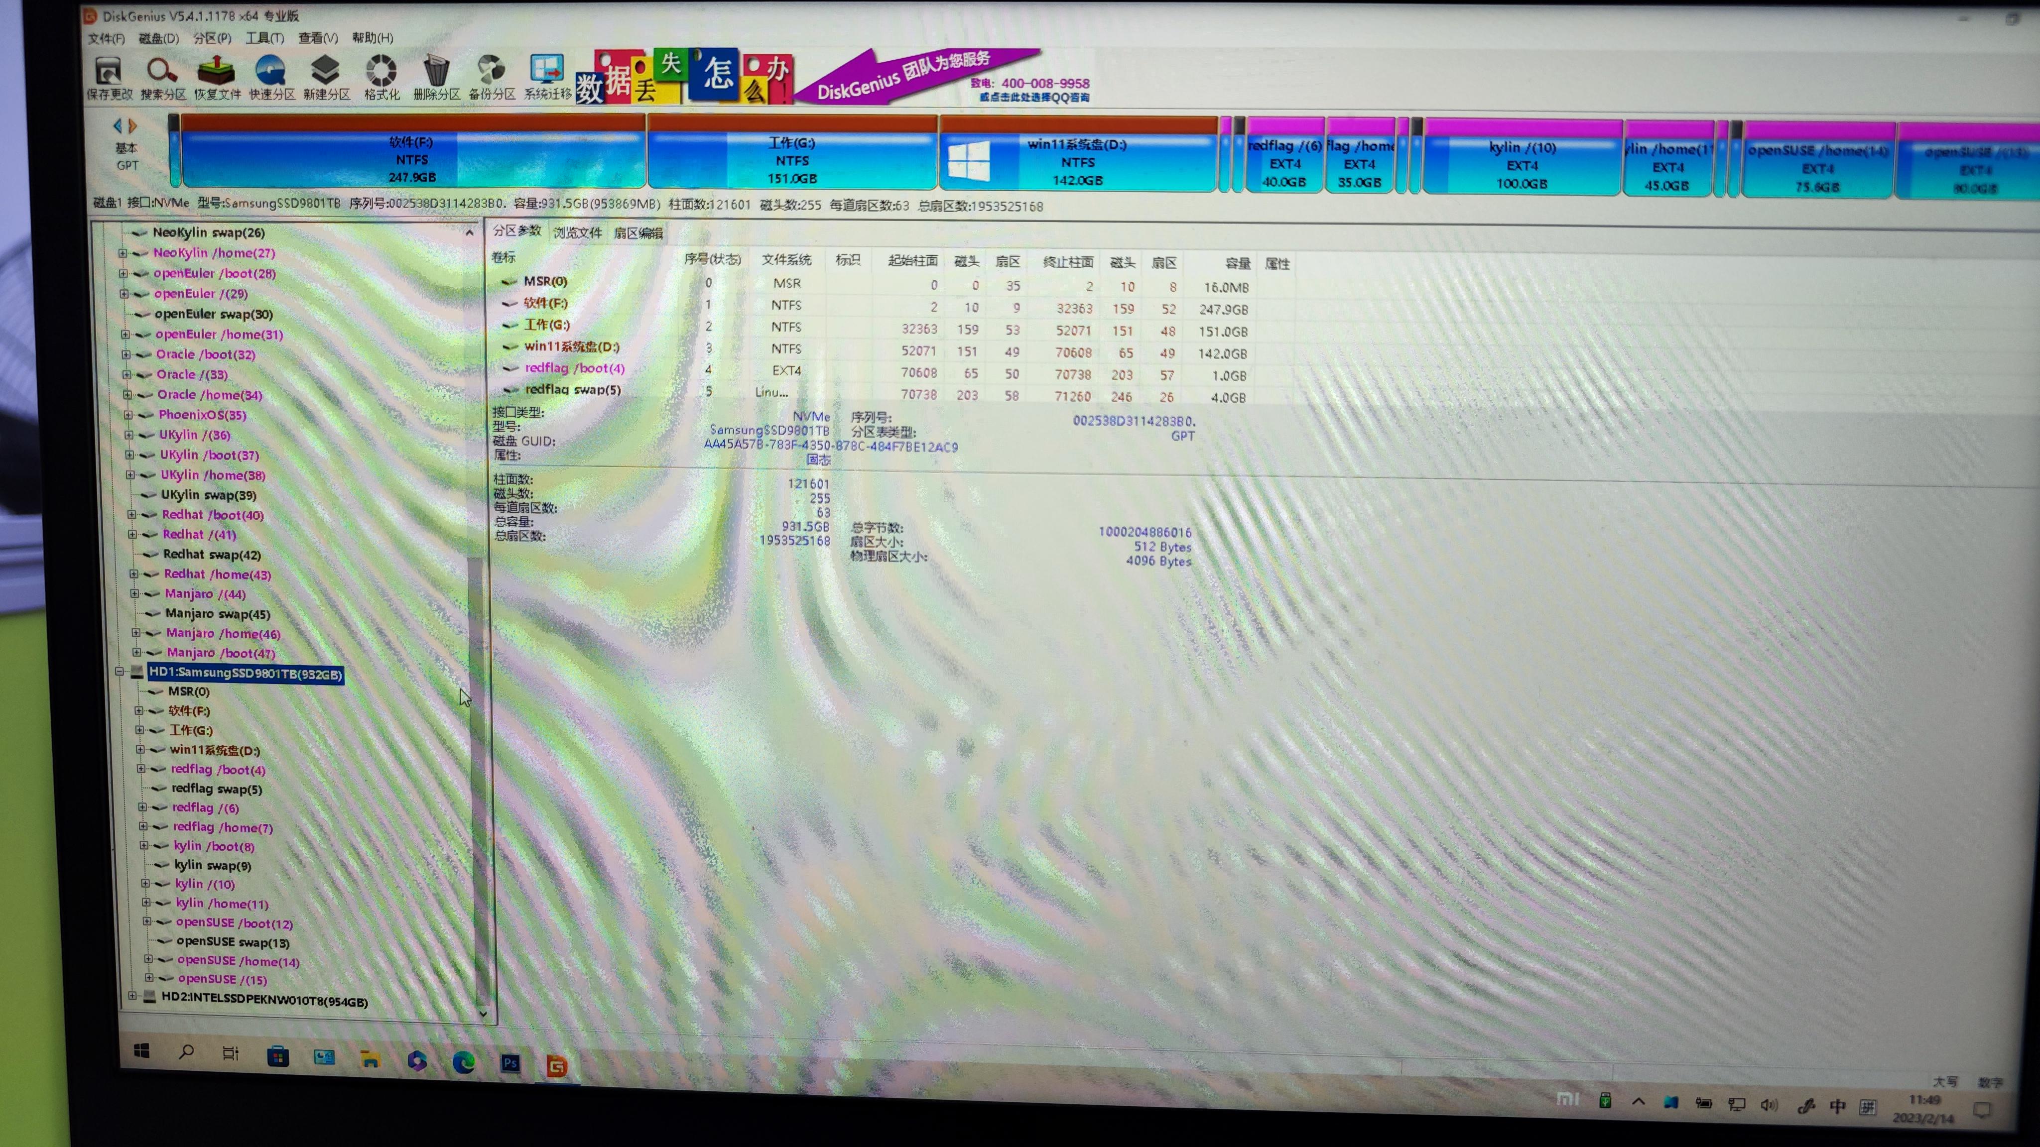Image resolution: width=2040 pixels, height=1147 pixels.
Task: Switch to DiskGenius taskbar icon
Action: coord(557,1066)
